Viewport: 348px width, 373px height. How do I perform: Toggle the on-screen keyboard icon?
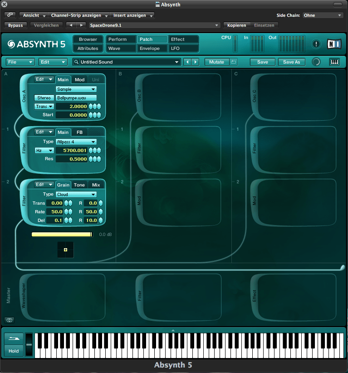click(x=334, y=62)
